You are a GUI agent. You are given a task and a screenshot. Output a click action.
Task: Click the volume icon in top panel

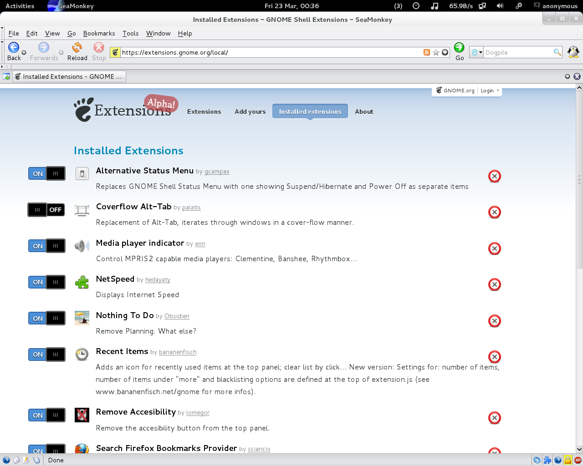coord(500,6)
